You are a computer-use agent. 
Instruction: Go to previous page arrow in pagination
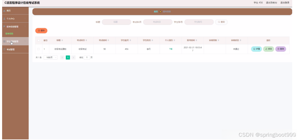click(62, 58)
